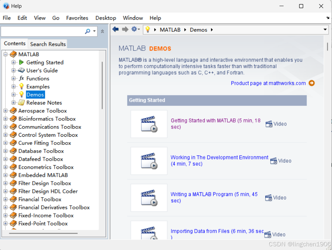This screenshot has height=250, width=332.
Task: Open the Working in Development Environment video thumbnail
Action: point(149,161)
